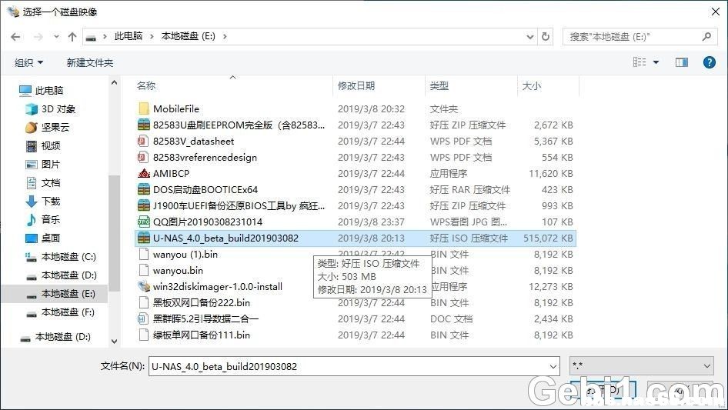The width and height of the screenshot is (728, 410).
Task: Open 下载 folder in navigation pane
Action: [51, 201]
